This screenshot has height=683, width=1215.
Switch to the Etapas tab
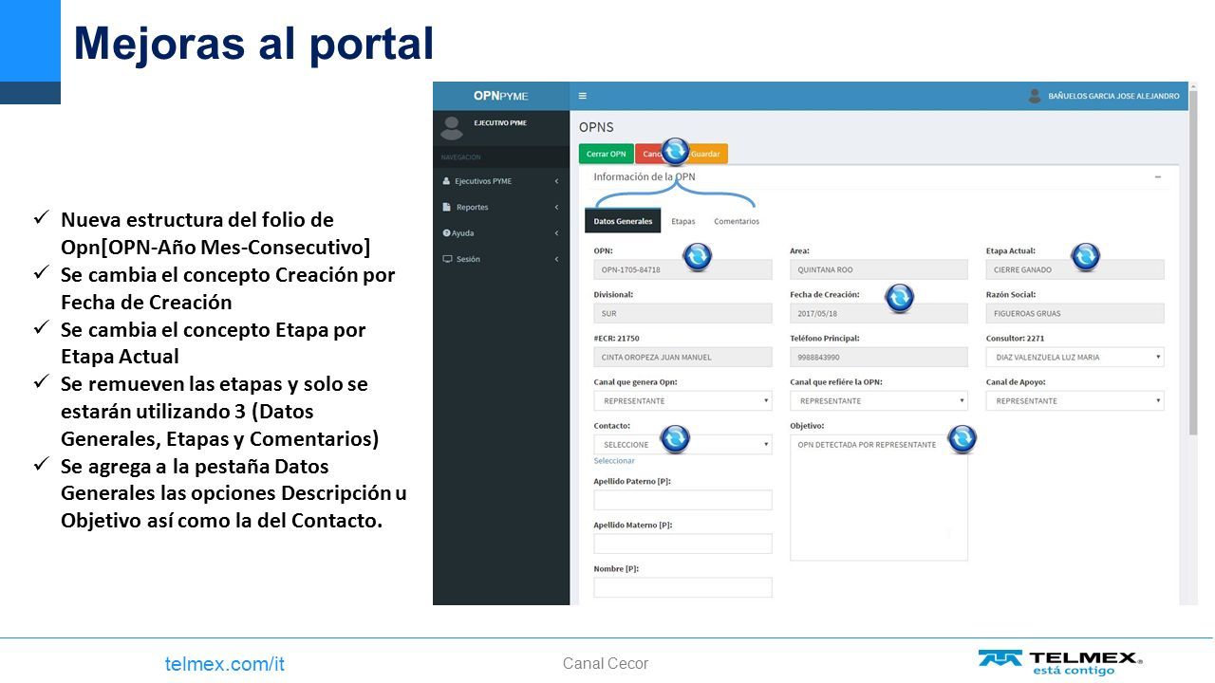click(683, 221)
